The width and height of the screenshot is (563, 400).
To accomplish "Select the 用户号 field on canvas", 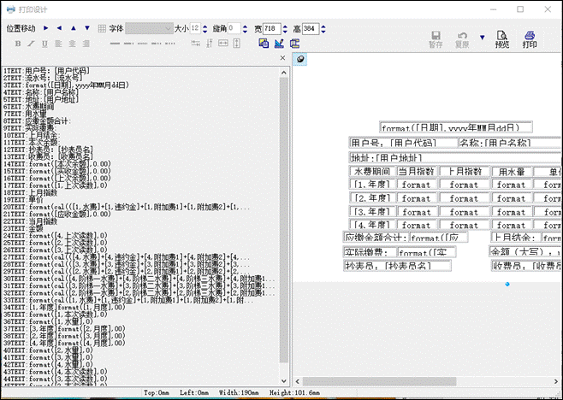I will pos(403,143).
